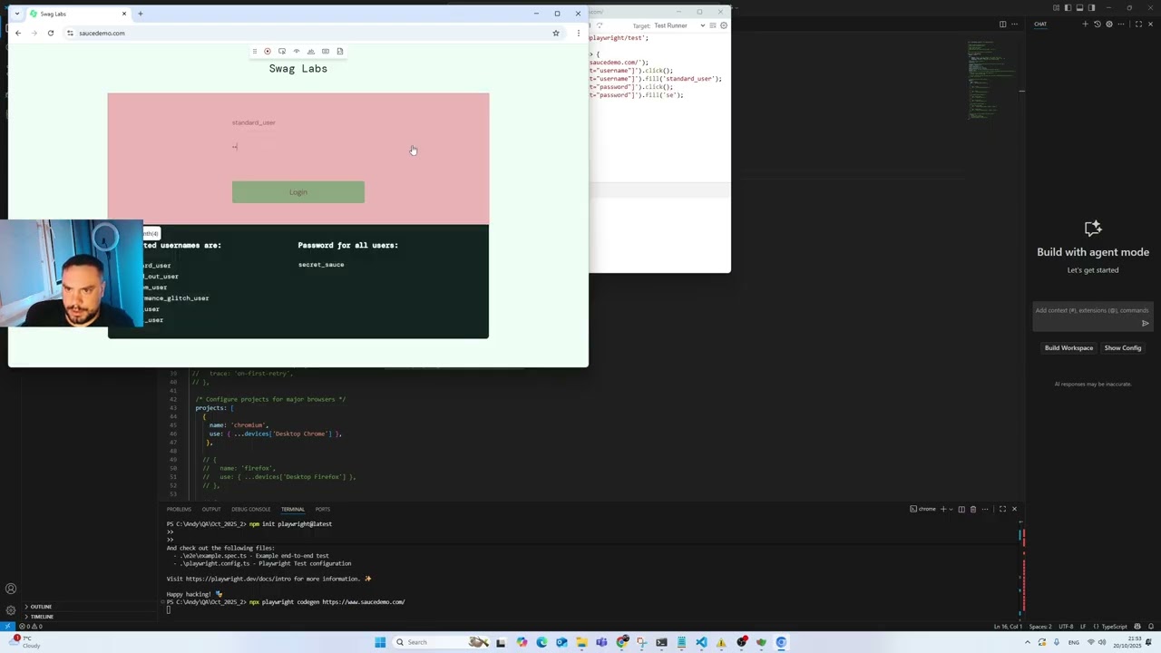Select assert snapshot icon in Playwright overlay
1161x653 pixels.
coord(340,52)
